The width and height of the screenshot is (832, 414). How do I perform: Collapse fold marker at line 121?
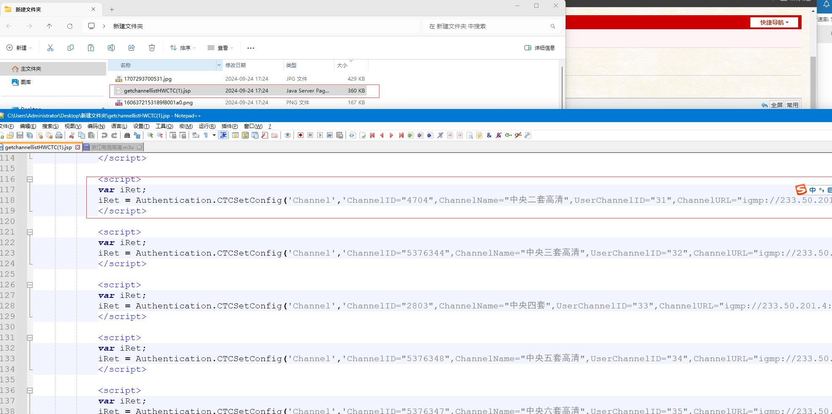[x=30, y=232]
